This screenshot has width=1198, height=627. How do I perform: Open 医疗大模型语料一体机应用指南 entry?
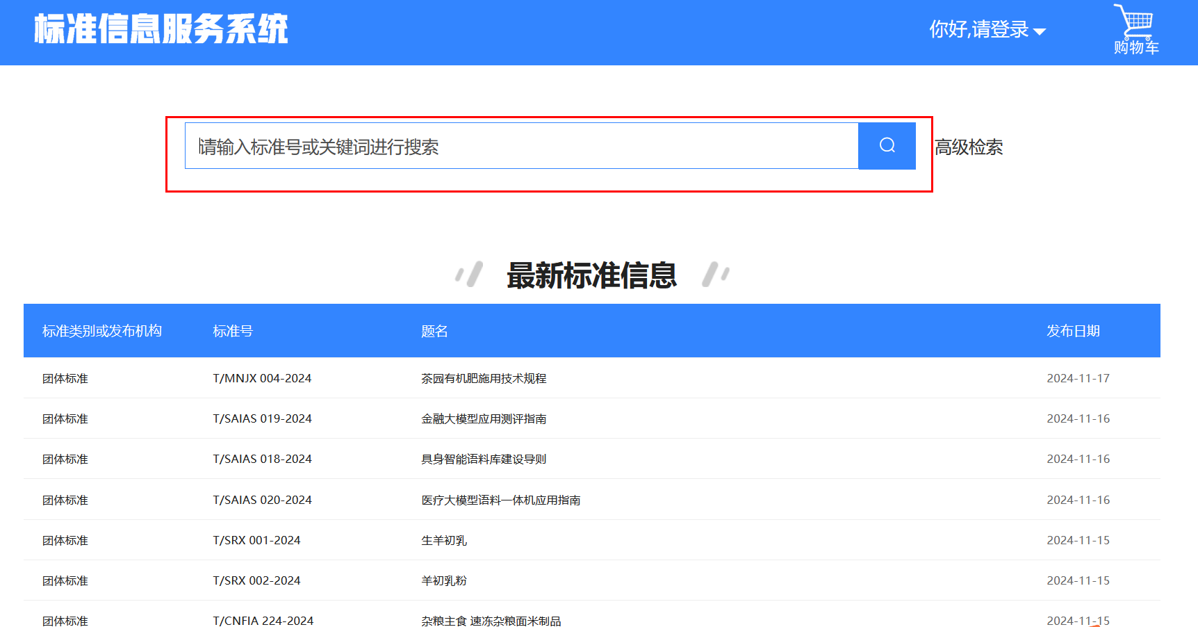point(500,500)
